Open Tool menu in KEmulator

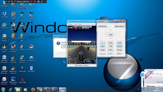75,24
